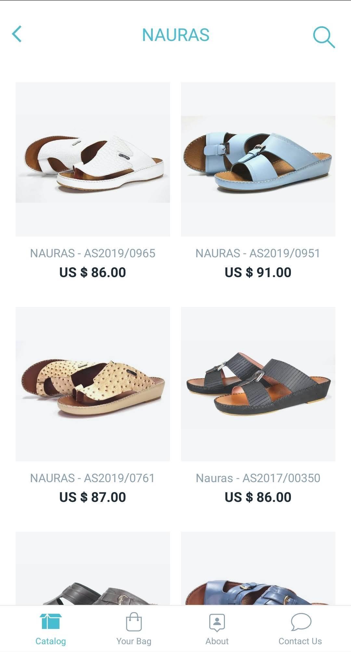The height and width of the screenshot is (652, 351).
Task: Open the Contact Us speech bubble icon
Action: (301, 622)
